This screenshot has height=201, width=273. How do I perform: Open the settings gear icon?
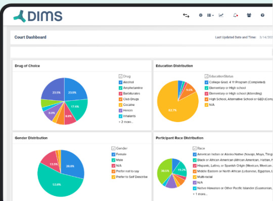[x=201, y=15]
